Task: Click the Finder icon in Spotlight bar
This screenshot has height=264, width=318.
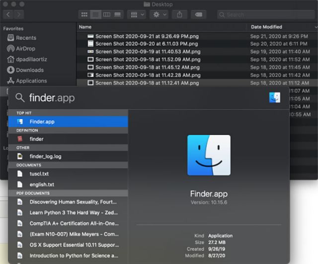Action: click(x=275, y=97)
